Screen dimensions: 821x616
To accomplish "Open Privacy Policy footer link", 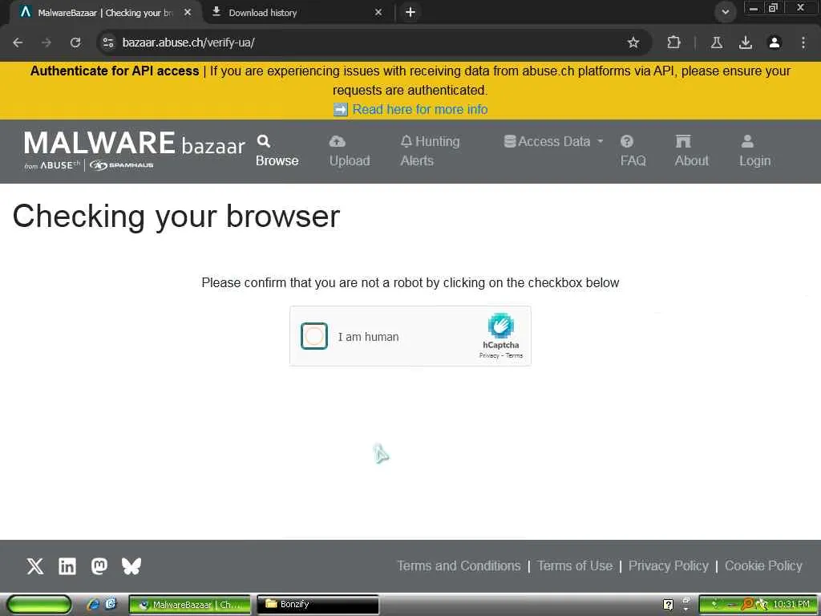I will (x=668, y=565).
